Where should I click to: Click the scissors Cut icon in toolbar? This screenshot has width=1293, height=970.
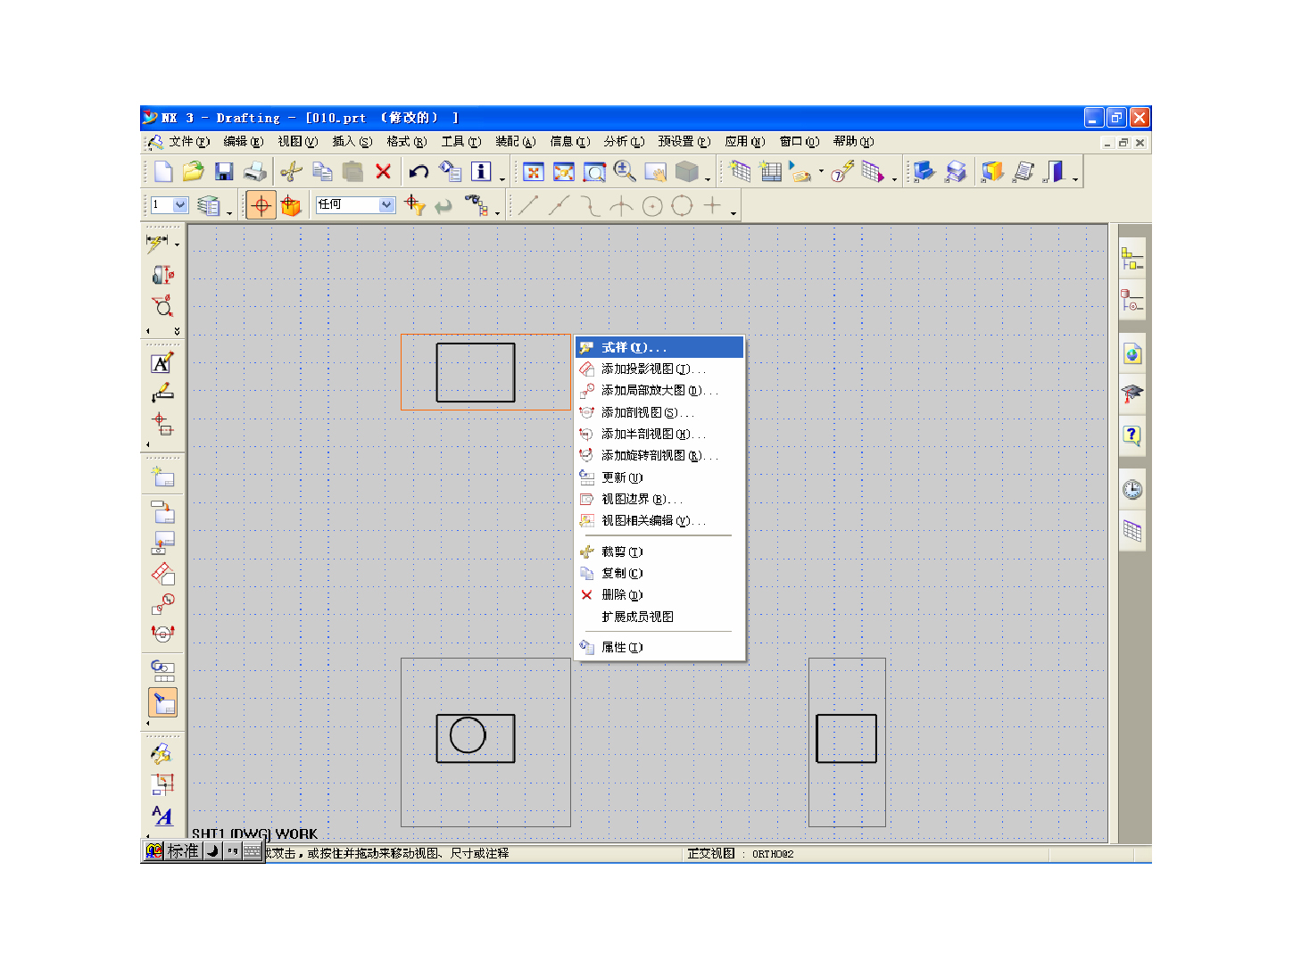291,171
